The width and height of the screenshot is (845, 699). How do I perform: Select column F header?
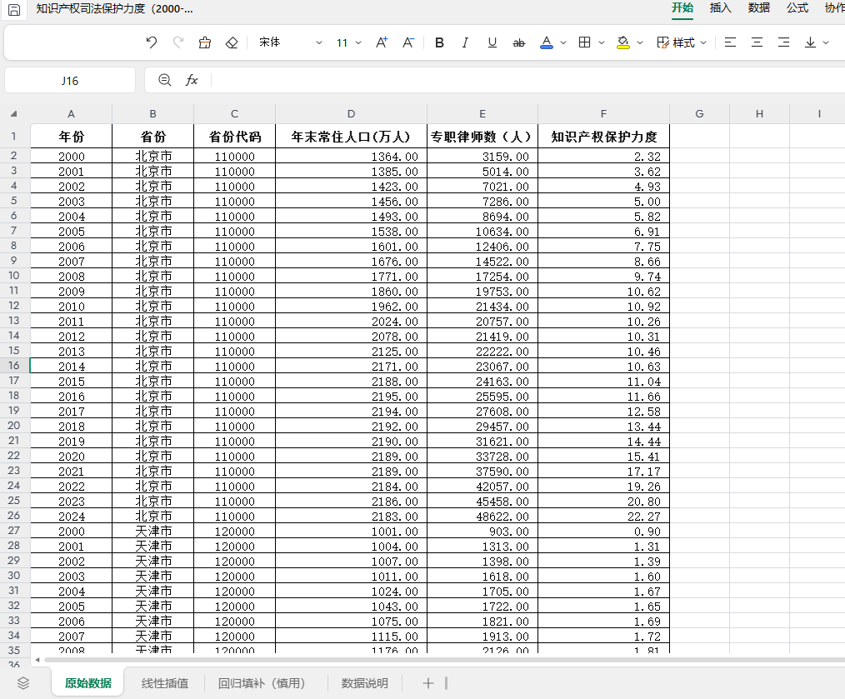pyautogui.click(x=603, y=113)
